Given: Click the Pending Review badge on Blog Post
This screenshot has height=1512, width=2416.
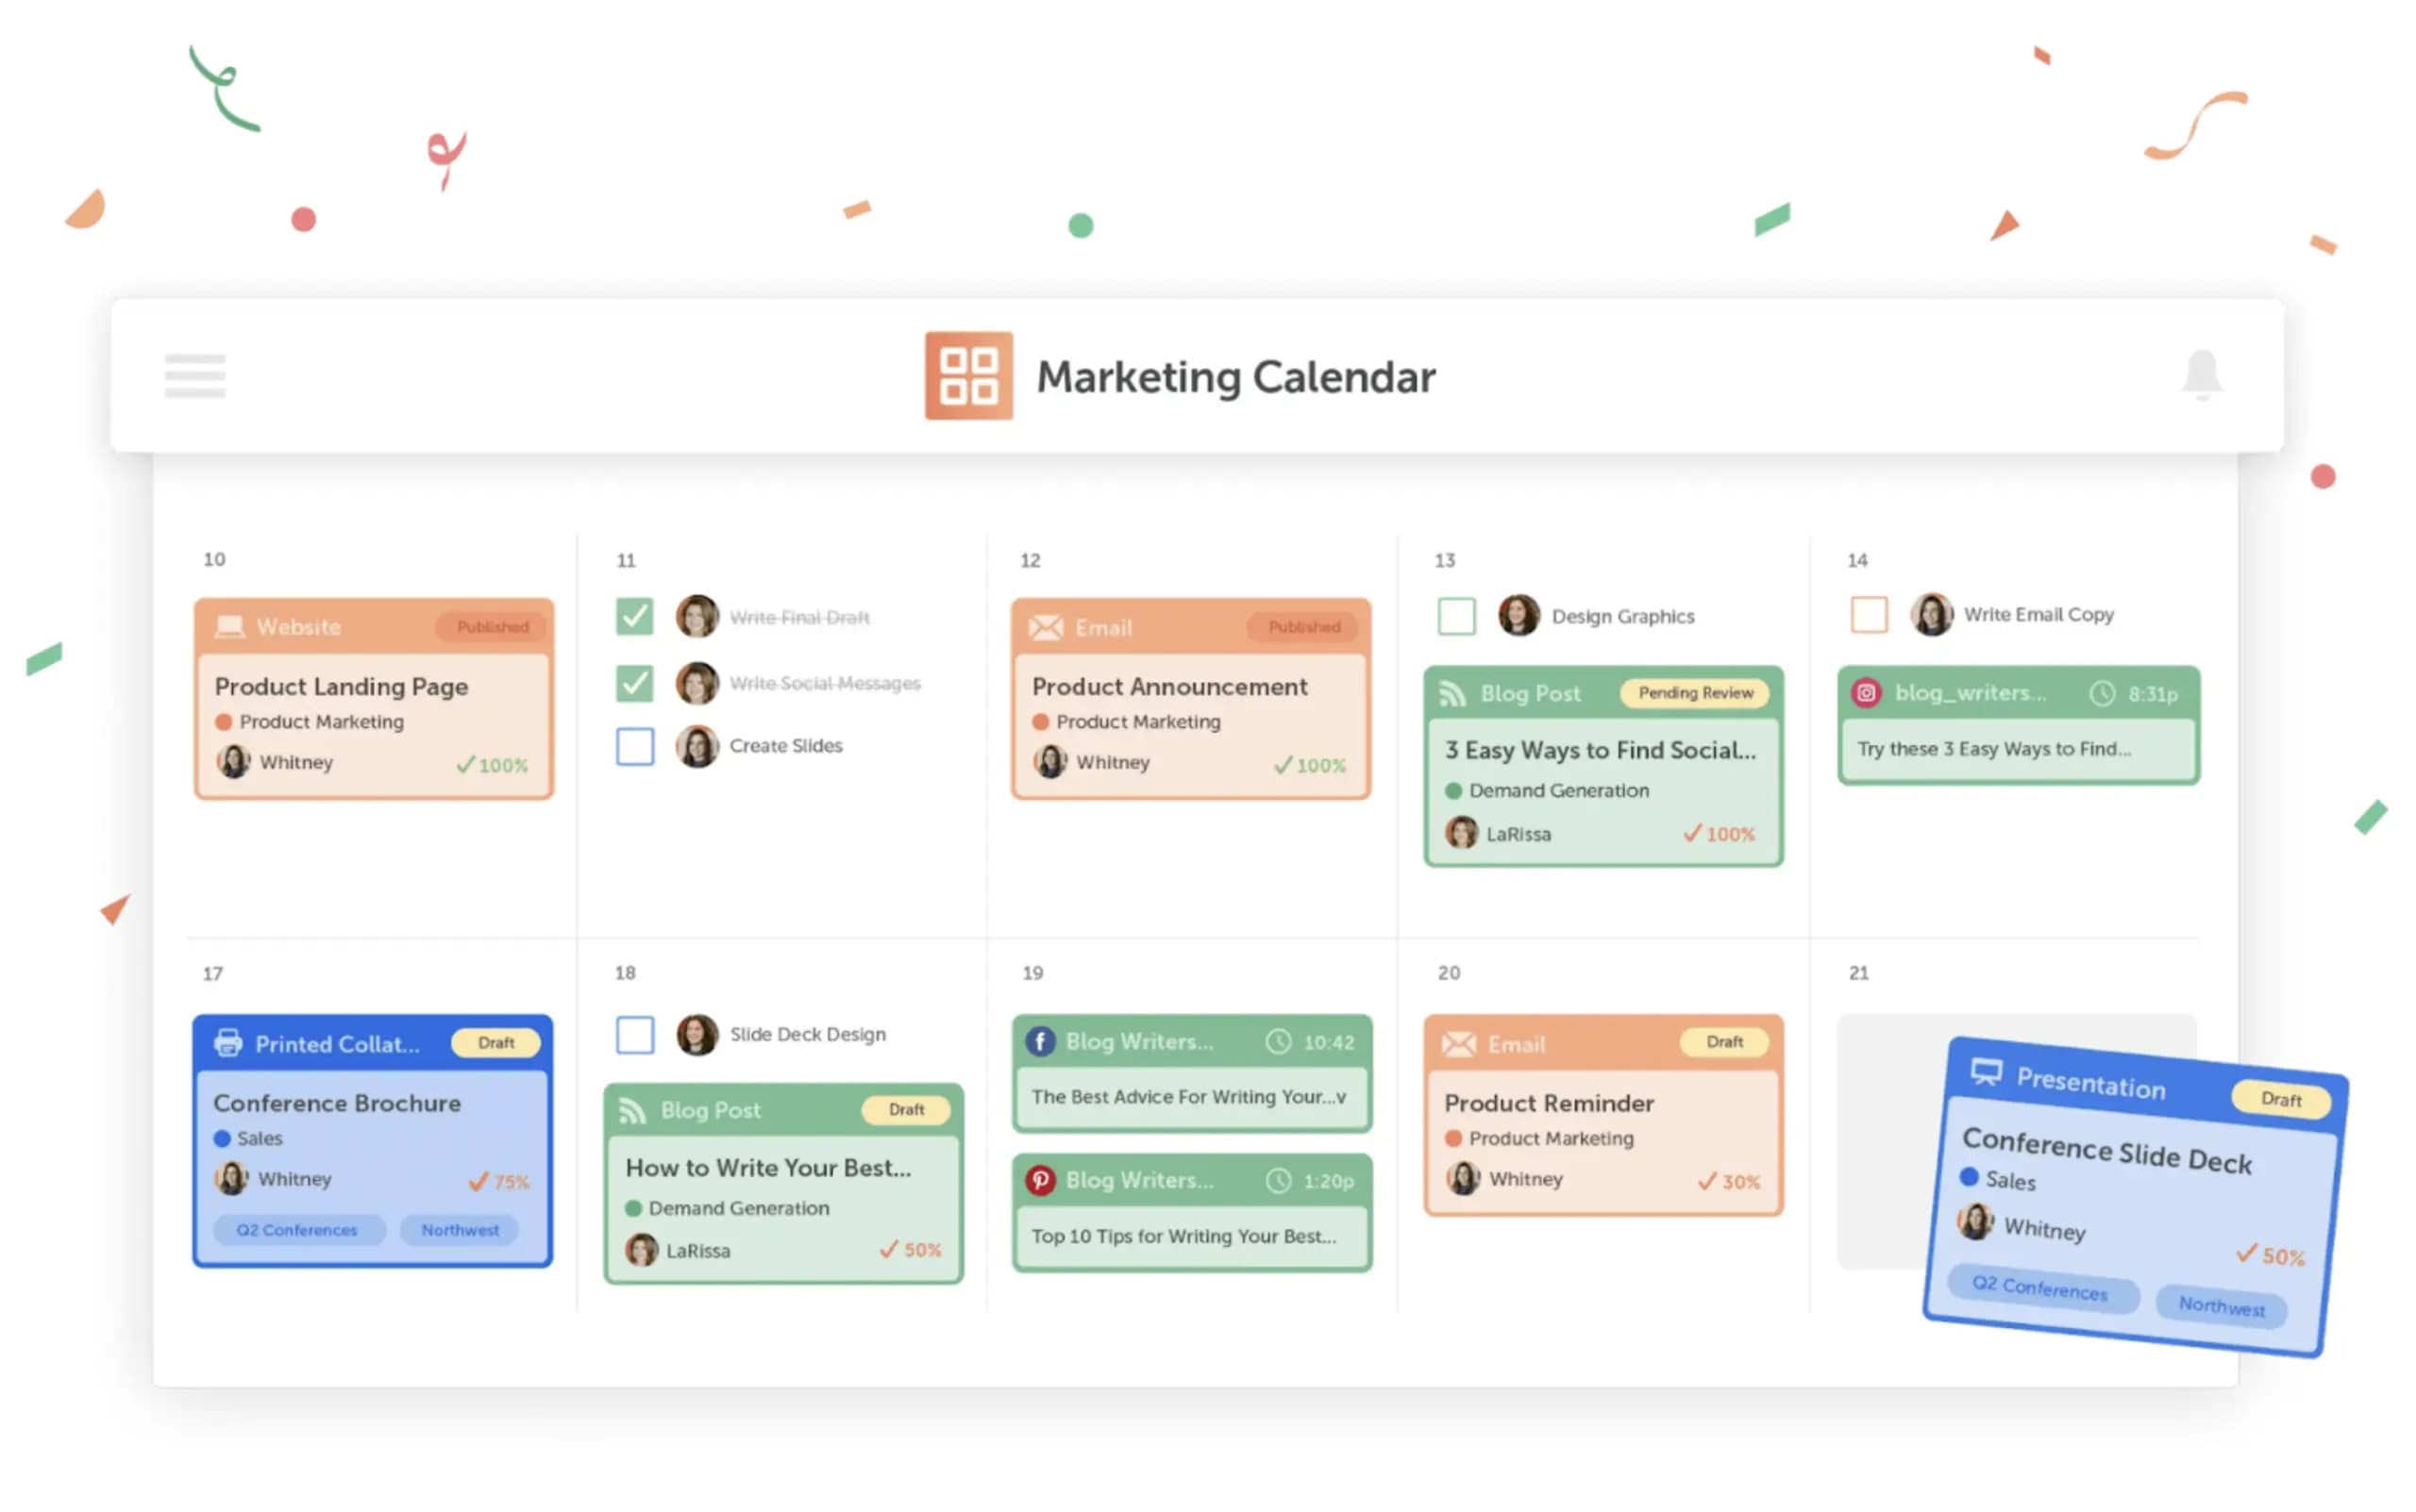Looking at the screenshot, I should coord(1696,692).
